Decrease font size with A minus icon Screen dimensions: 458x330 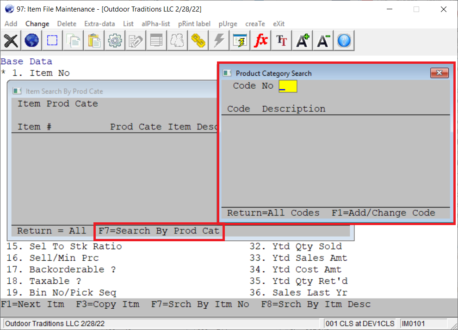[323, 41]
